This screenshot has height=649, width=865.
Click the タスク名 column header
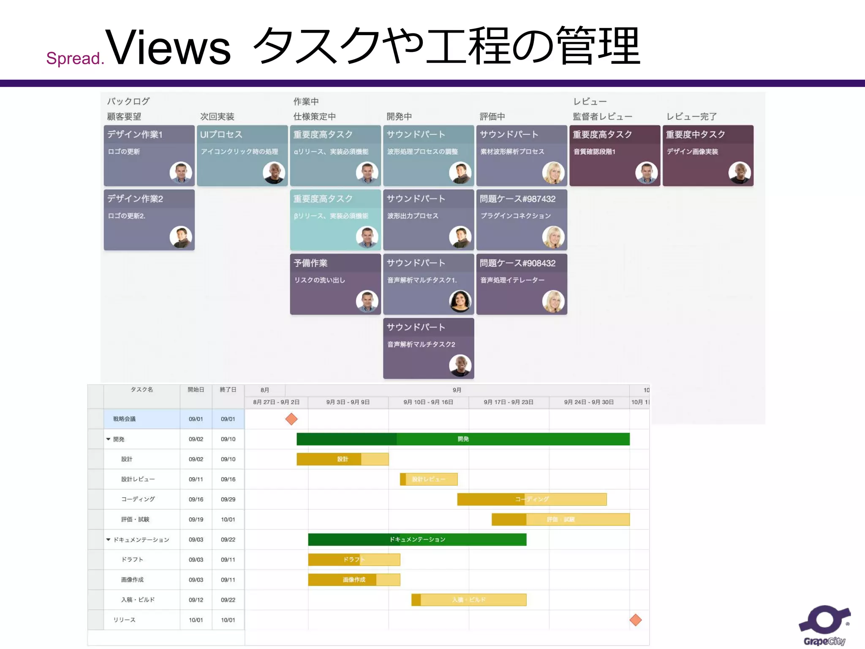click(x=142, y=396)
